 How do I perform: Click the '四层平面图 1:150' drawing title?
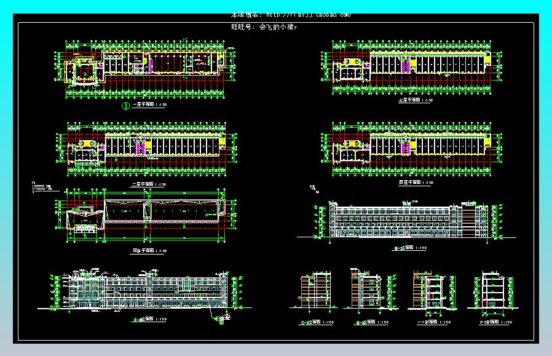(x=416, y=183)
